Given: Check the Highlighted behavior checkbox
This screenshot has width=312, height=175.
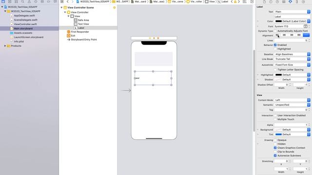Looking at the screenshot, I should click(x=275, y=49).
